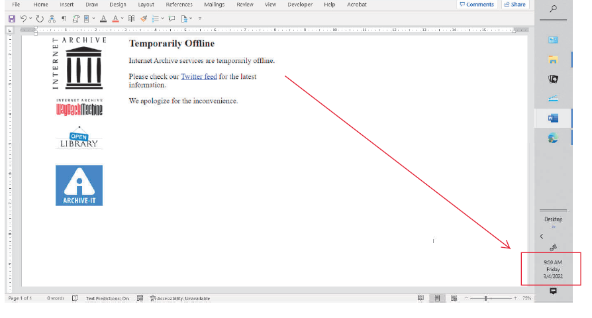This screenshot has width=592, height=318.
Task: Select the Wayback Machine logo image
Action: click(x=79, y=107)
